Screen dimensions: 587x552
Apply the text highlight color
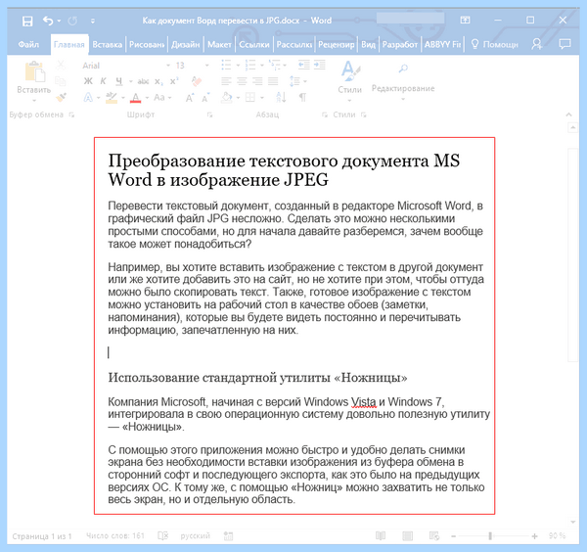point(112,98)
